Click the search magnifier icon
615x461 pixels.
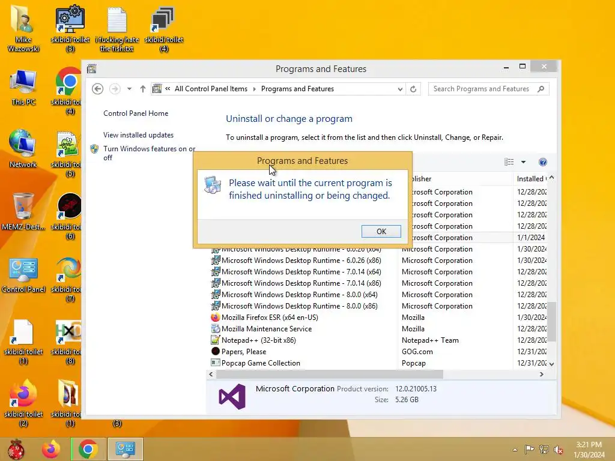pyautogui.click(x=541, y=89)
